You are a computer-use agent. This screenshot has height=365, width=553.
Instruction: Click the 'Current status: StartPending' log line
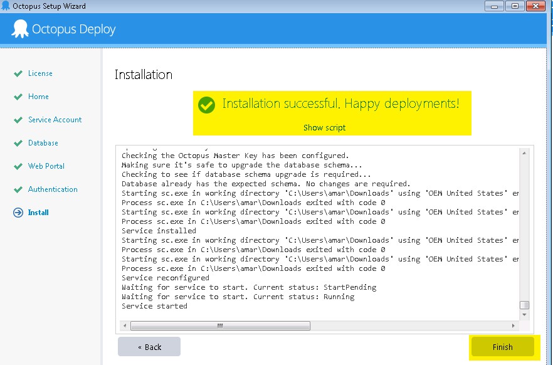point(249,287)
